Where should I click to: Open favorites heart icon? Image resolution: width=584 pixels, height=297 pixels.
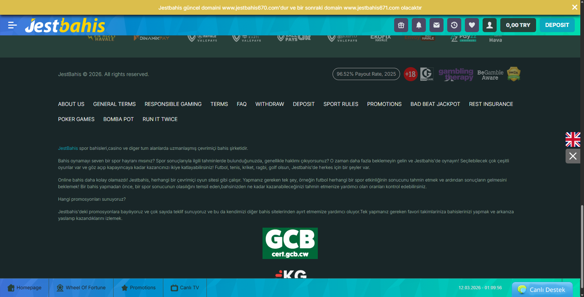472,25
